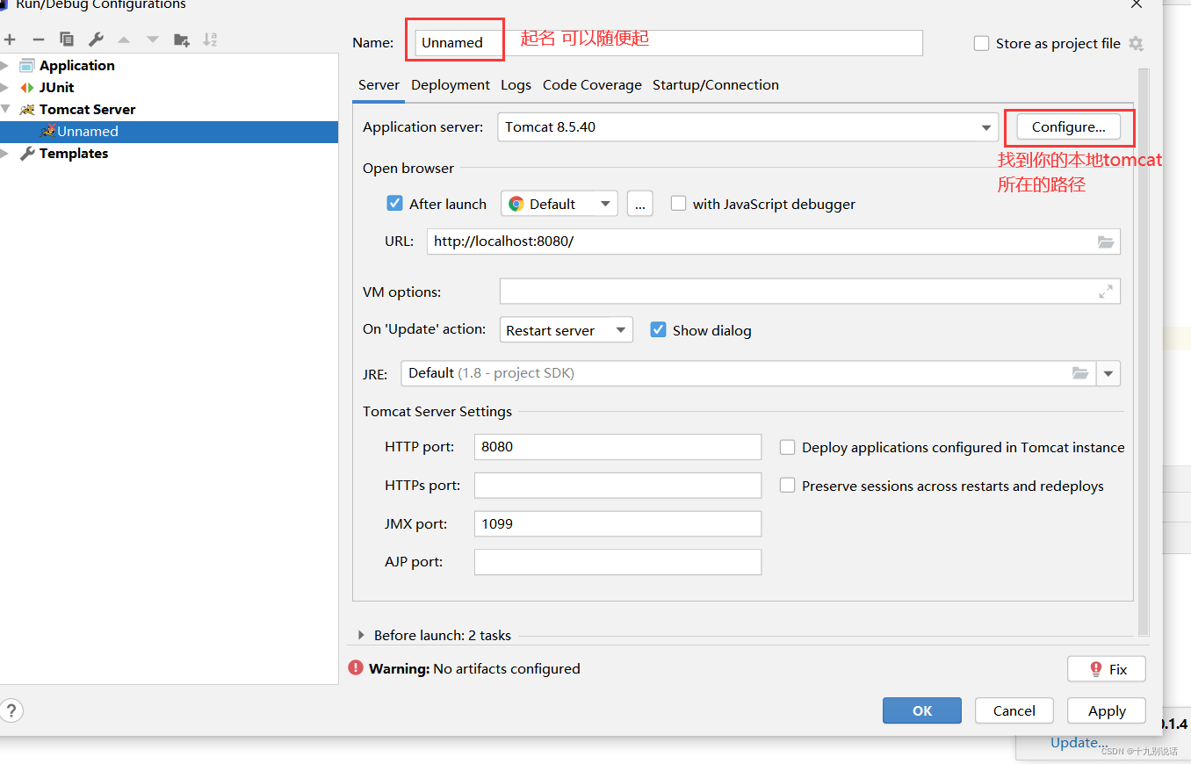Open the Default browser dropdown
This screenshot has width=1191, height=764.
click(x=559, y=204)
